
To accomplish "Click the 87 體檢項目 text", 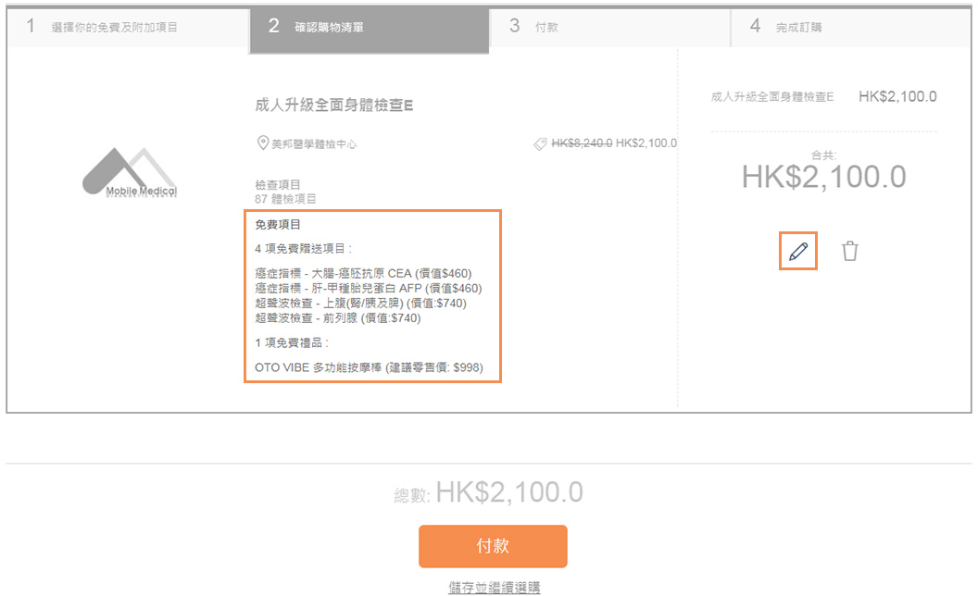I will [285, 198].
